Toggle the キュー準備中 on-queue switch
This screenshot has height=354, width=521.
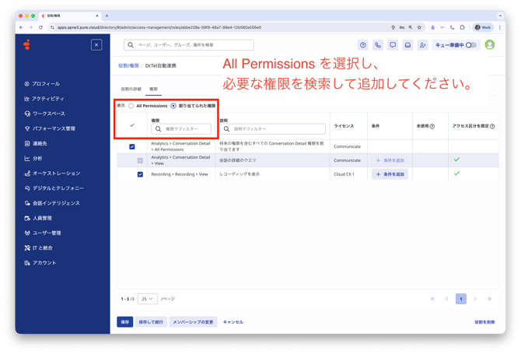[x=471, y=45]
